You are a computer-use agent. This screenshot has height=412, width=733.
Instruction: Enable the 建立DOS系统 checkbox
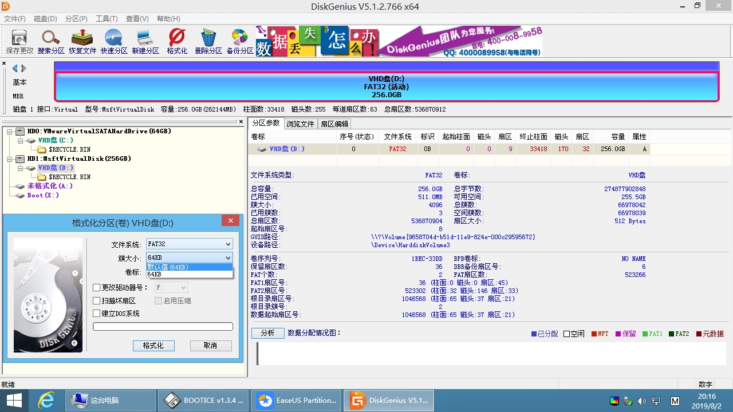[x=97, y=314]
